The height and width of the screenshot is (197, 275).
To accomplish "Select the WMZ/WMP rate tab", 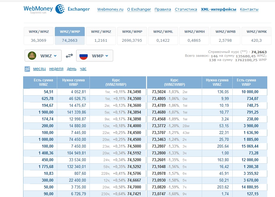I will [70, 36].
